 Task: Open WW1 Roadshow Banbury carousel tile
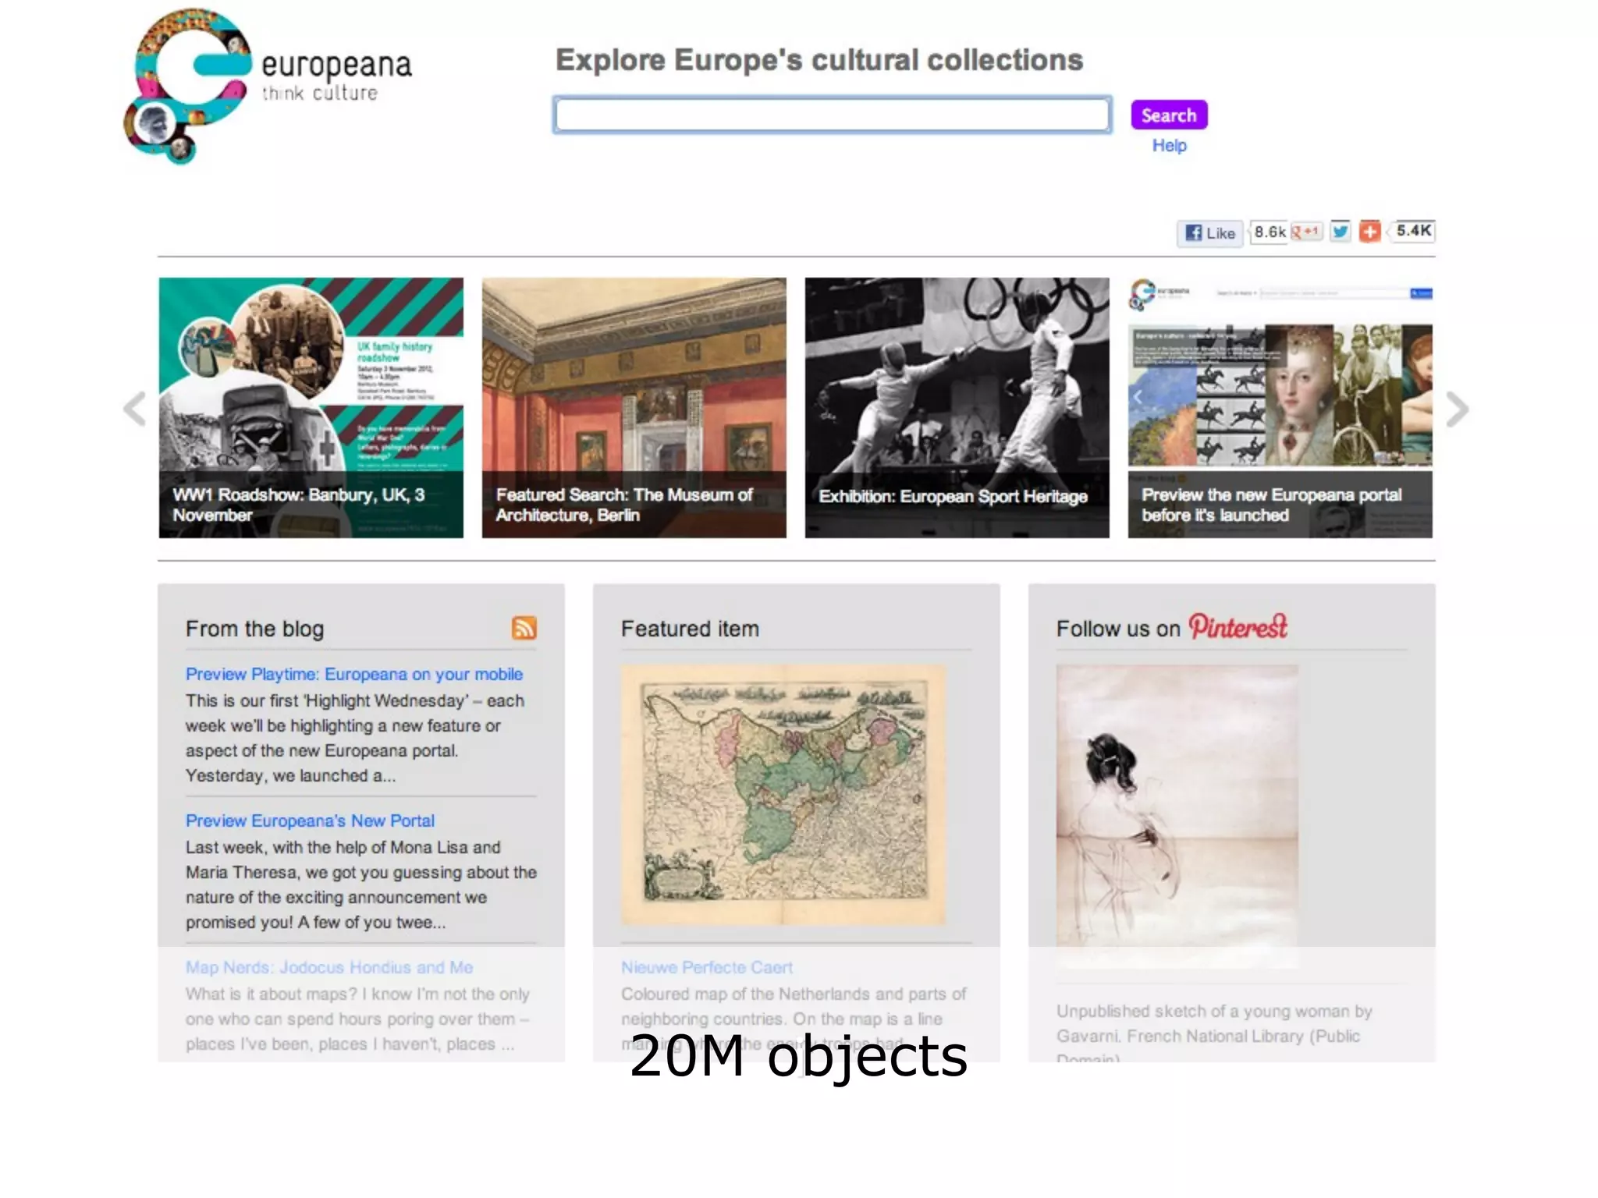pyautogui.click(x=311, y=407)
